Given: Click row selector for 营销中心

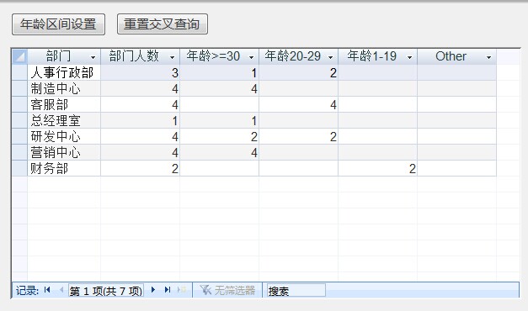Looking at the screenshot, I should point(19,153).
